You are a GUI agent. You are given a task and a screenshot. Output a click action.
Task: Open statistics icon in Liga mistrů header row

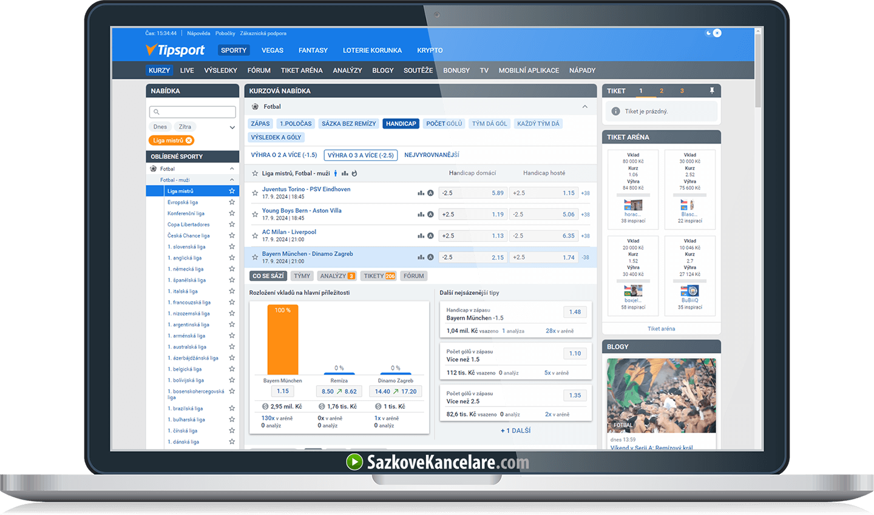coord(345,173)
